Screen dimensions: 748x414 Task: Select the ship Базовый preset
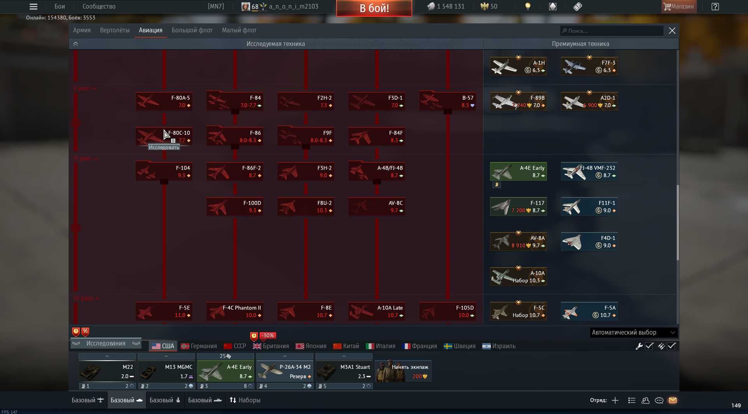205,400
